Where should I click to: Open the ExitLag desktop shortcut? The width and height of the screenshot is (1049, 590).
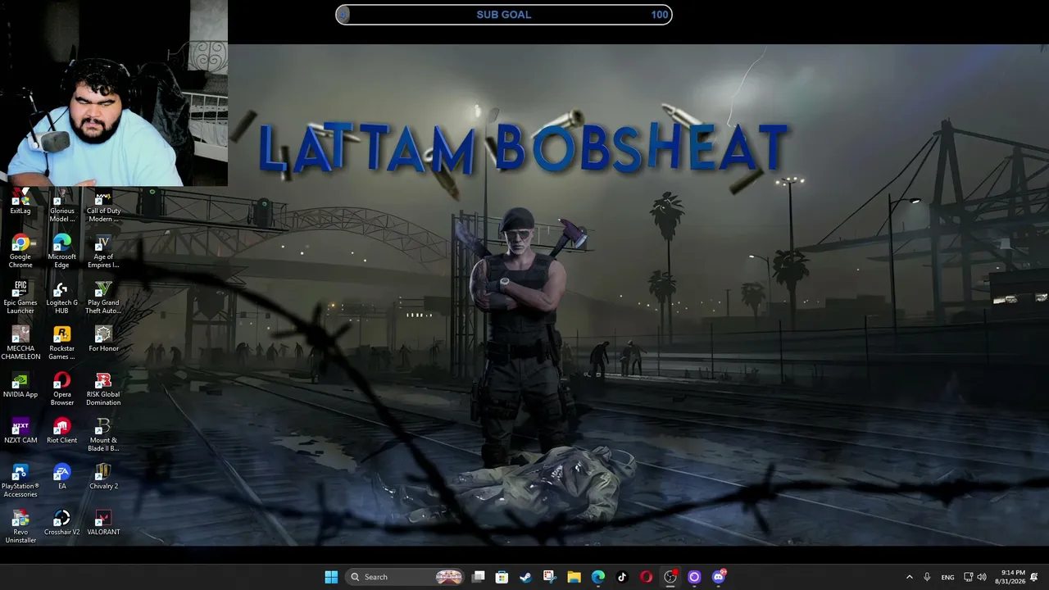[x=20, y=202]
